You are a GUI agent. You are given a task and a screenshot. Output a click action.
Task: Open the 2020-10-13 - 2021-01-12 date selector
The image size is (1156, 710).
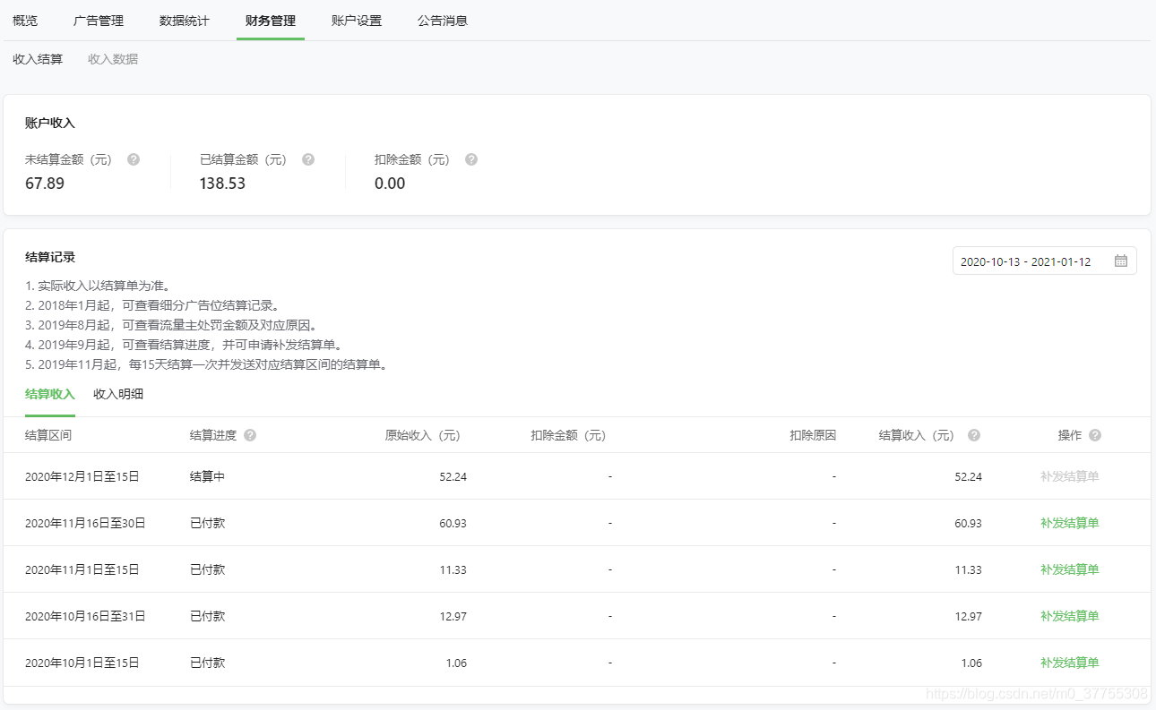coord(1031,261)
